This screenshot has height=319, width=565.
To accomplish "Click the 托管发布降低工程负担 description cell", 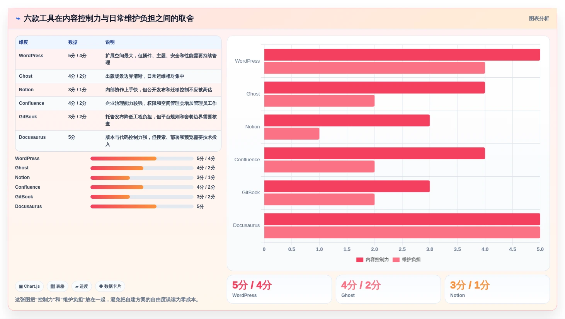I will click(161, 120).
